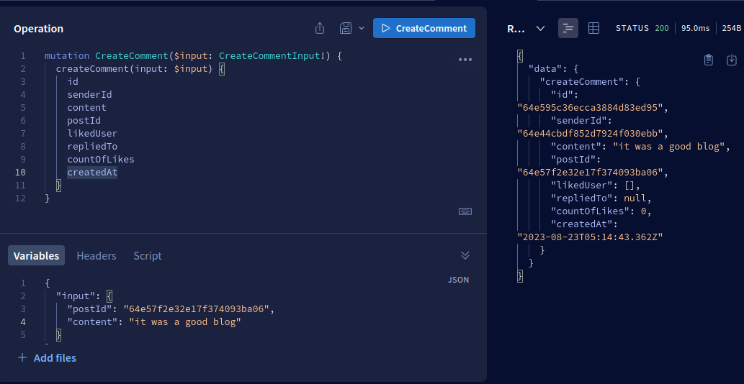
Task: Click "it was a good blog" in variables
Action: click(x=186, y=322)
